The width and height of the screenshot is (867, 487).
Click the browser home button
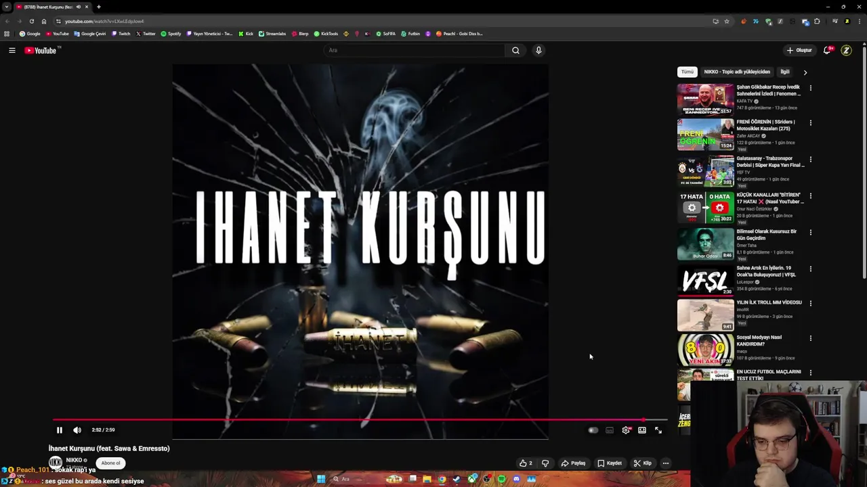44,21
